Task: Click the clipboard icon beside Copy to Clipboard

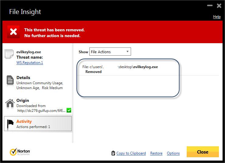Action: click(x=113, y=153)
